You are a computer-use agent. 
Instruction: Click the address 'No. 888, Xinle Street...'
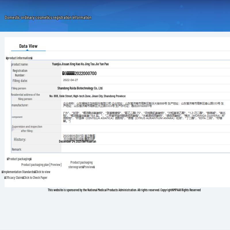pyautogui.click(x=87, y=96)
